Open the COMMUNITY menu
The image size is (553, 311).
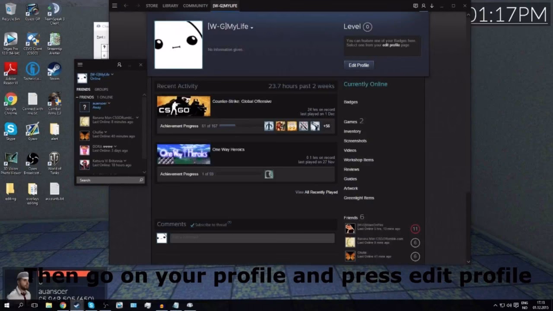click(195, 6)
